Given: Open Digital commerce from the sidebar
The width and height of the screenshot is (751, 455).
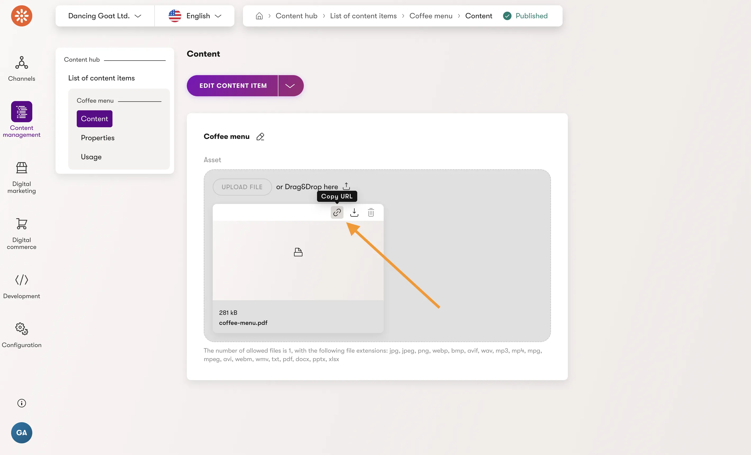Looking at the screenshot, I should [22, 234].
